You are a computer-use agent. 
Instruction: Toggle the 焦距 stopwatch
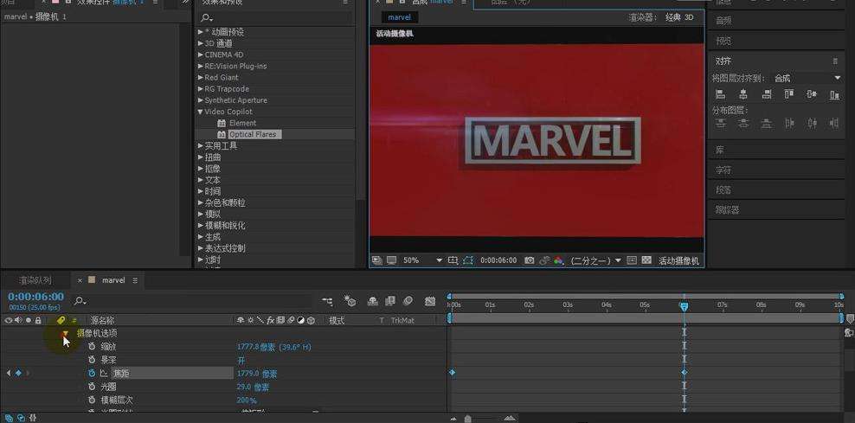[92, 374]
